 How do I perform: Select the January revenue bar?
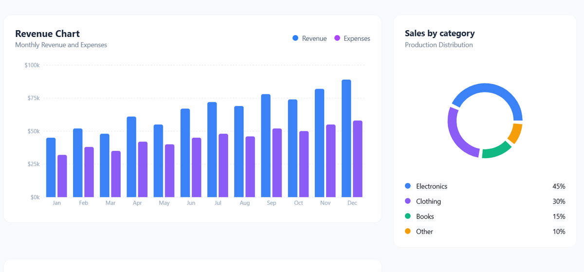click(51, 167)
